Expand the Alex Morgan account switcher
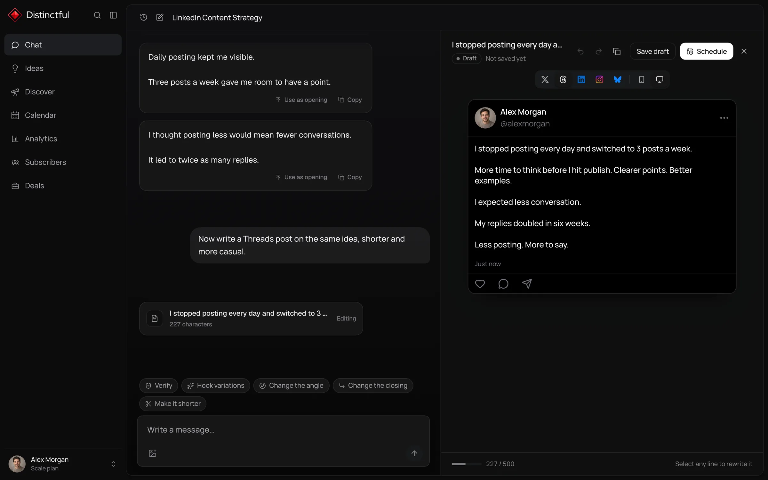 tap(63, 464)
